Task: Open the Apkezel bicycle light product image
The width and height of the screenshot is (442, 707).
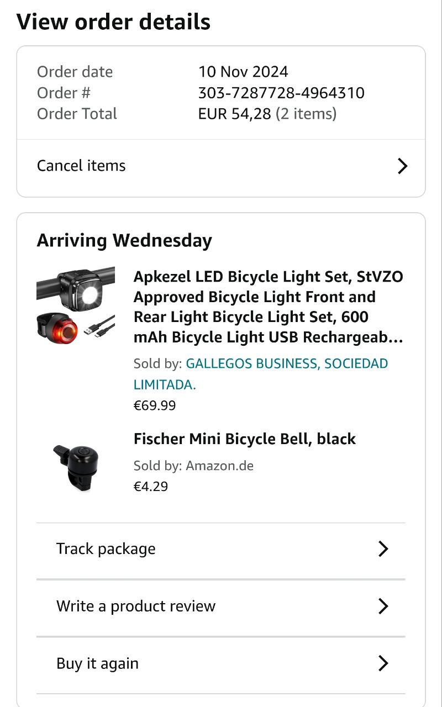Action: [76, 306]
